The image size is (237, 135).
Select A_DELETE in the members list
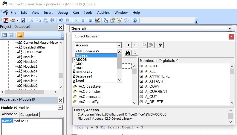coord(154,102)
